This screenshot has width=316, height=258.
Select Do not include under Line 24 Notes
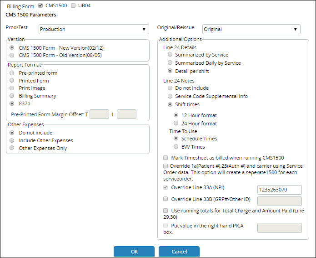170,88
